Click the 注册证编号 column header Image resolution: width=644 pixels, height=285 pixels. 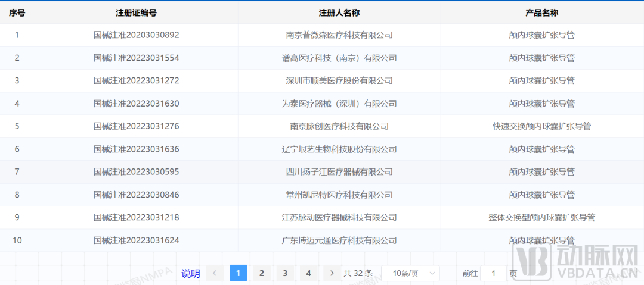point(136,12)
